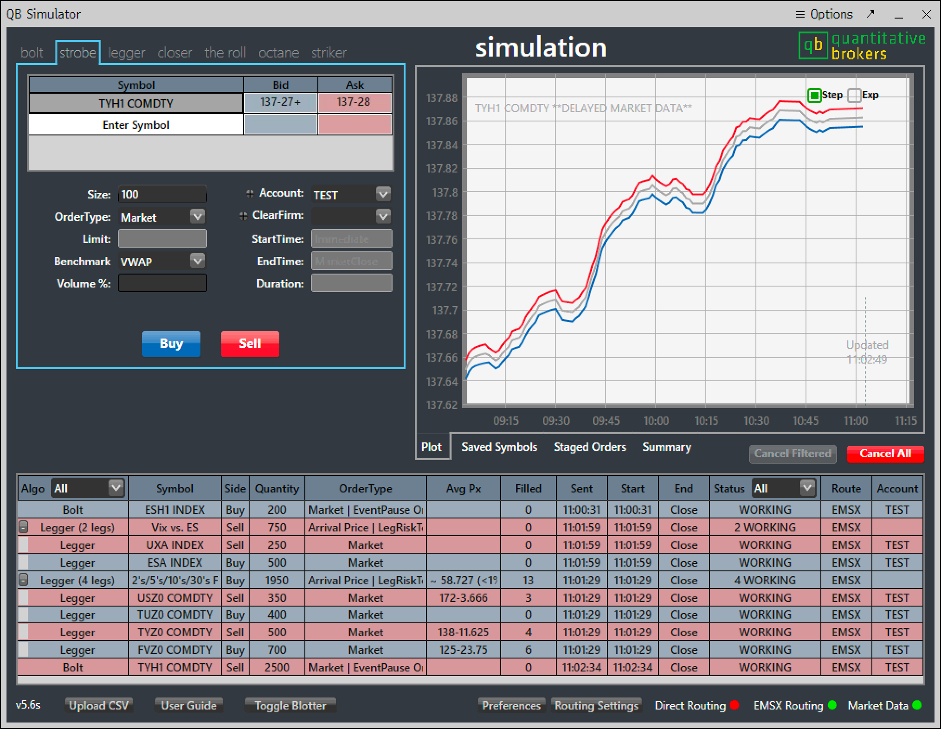This screenshot has width=941, height=729.
Task: Click the Symbol column header in blotter
Action: [x=174, y=488]
